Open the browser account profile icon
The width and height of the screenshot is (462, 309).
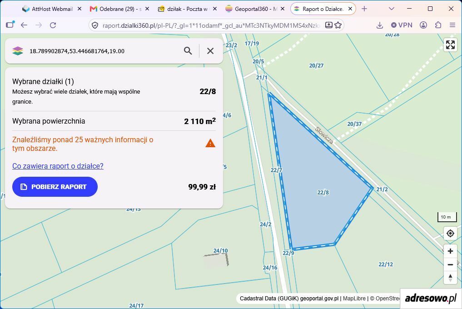423,25
